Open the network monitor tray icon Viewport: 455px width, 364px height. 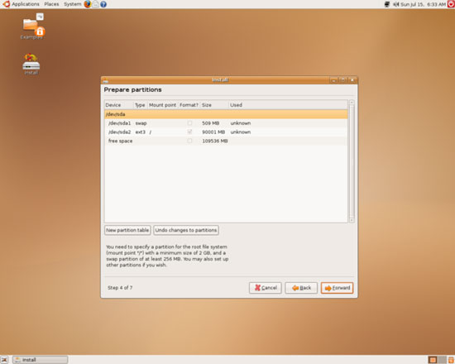pos(387,4)
